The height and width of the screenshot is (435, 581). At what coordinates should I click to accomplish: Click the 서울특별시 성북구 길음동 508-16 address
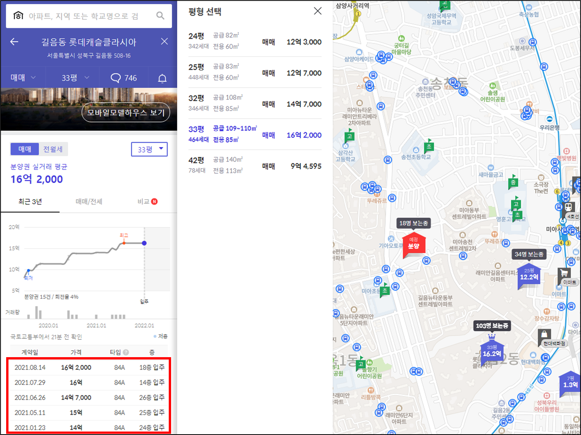(89, 56)
